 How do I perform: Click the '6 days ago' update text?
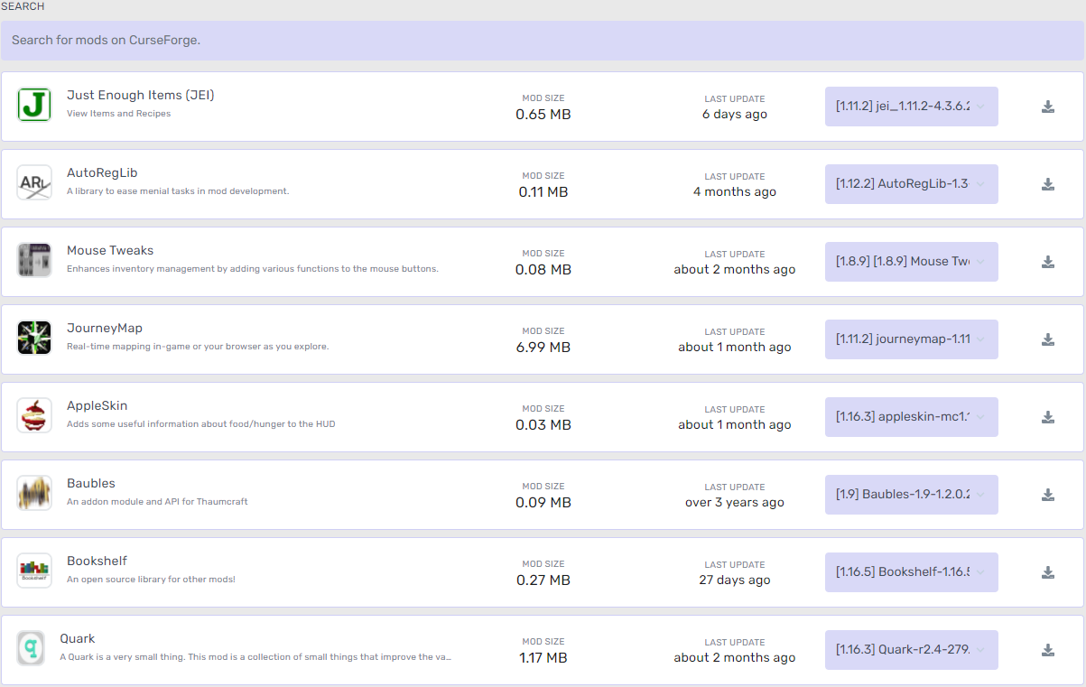[x=735, y=115]
